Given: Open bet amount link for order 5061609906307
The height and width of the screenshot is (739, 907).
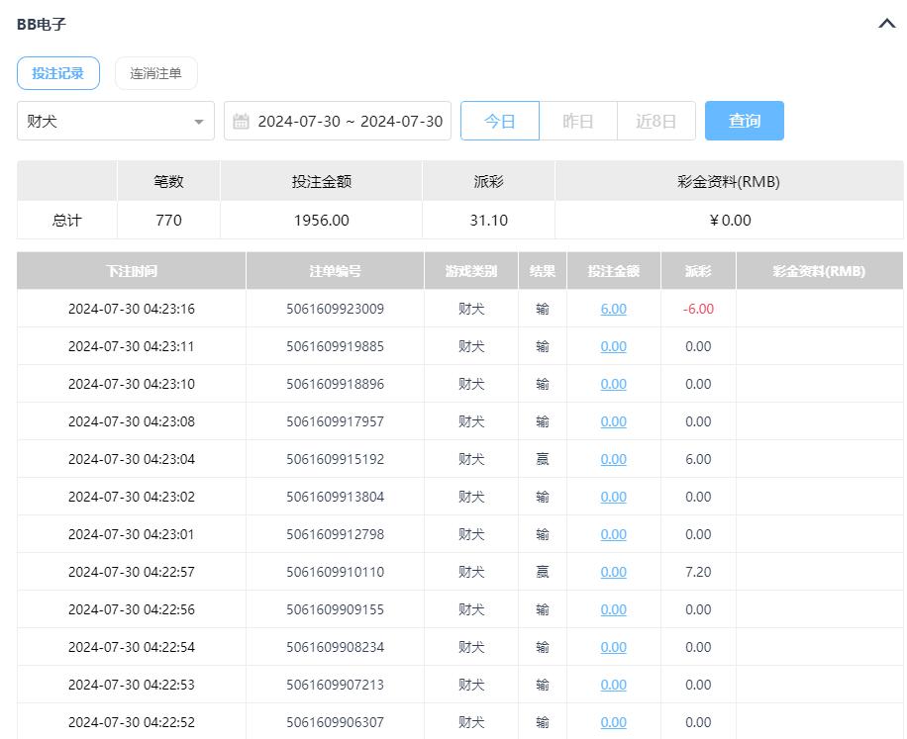Looking at the screenshot, I should [x=613, y=722].
